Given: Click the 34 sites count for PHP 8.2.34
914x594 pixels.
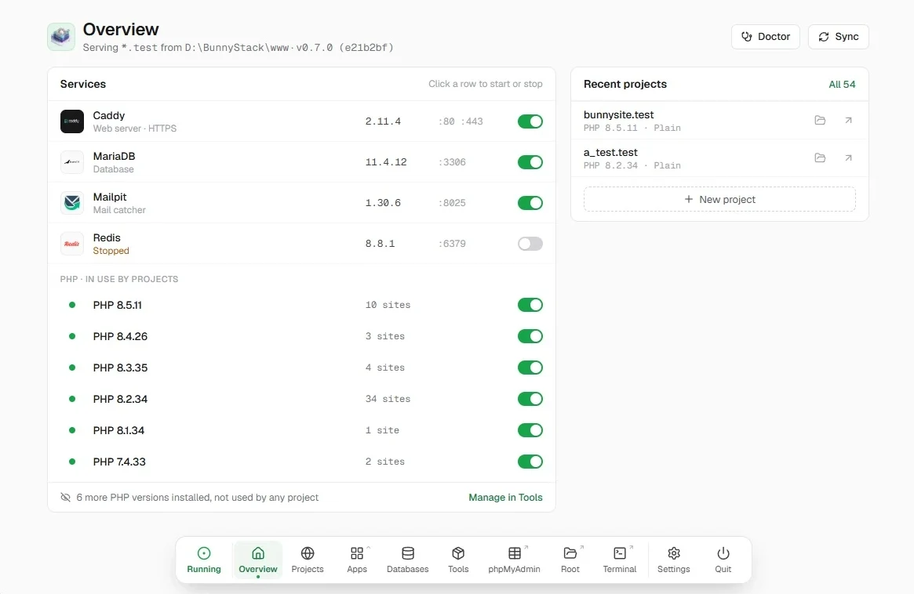Looking at the screenshot, I should 388,399.
